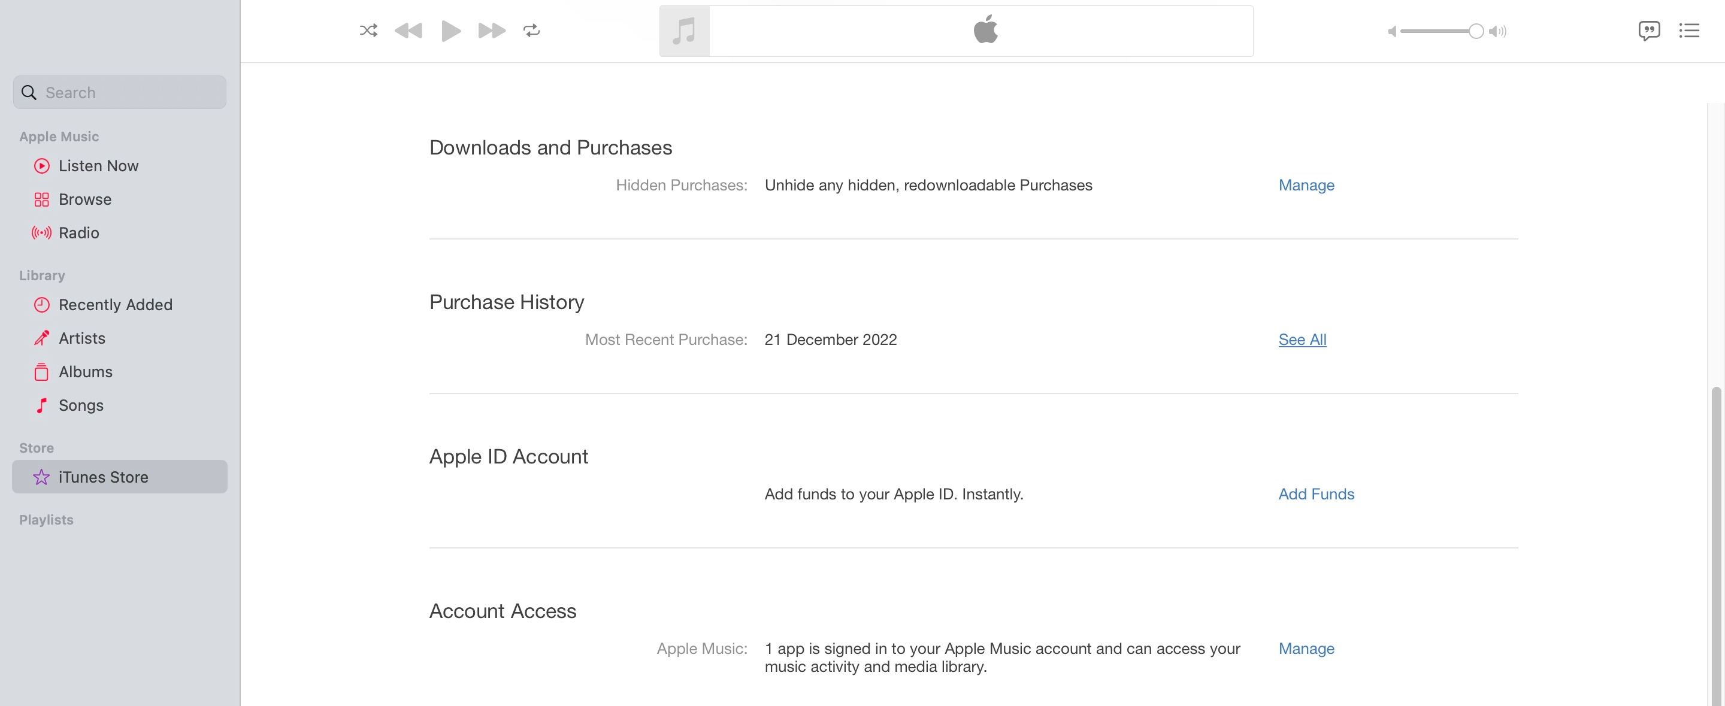This screenshot has width=1725, height=706.
Task: Click the music note artwork thumbnail
Action: tap(685, 32)
